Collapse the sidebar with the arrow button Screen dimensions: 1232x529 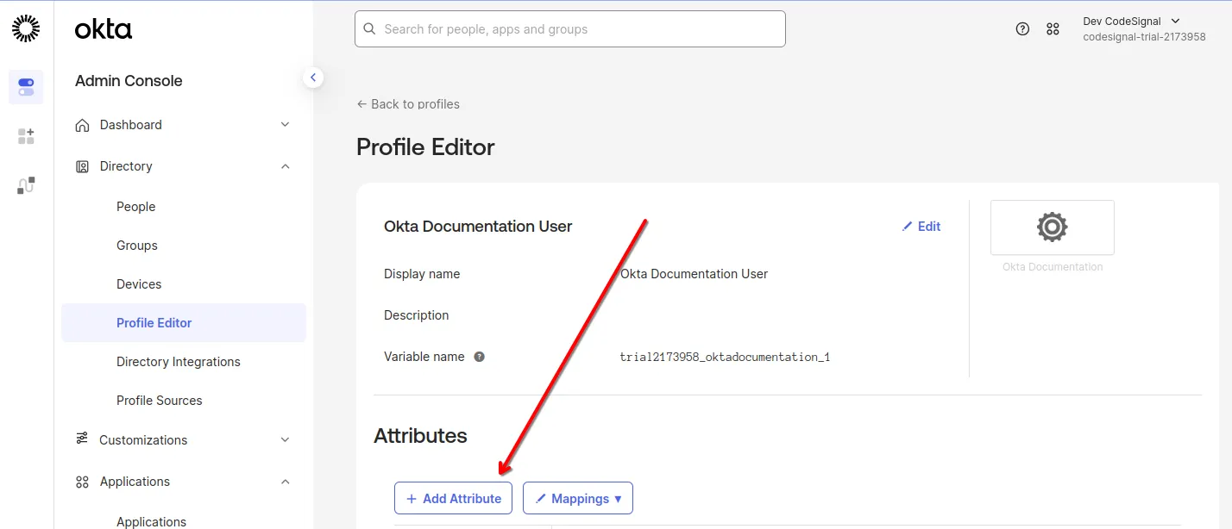313,78
